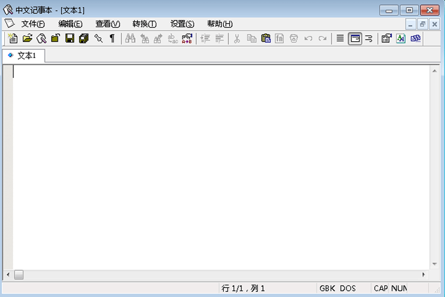This screenshot has height=297, width=445.
Task: Toggle the wrap at column icon
Action: click(369, 38)
